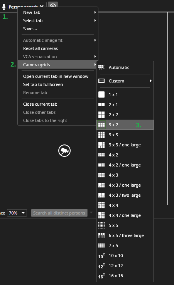
Task: Expand the Custom grid submenu arrow
Action: (150, 81)
